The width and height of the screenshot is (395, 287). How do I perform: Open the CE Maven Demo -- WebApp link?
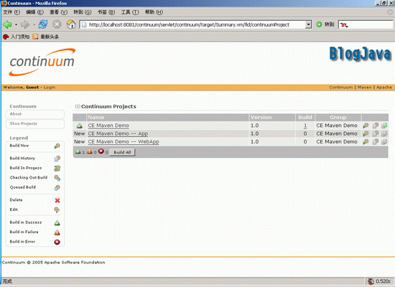[124, 142]
